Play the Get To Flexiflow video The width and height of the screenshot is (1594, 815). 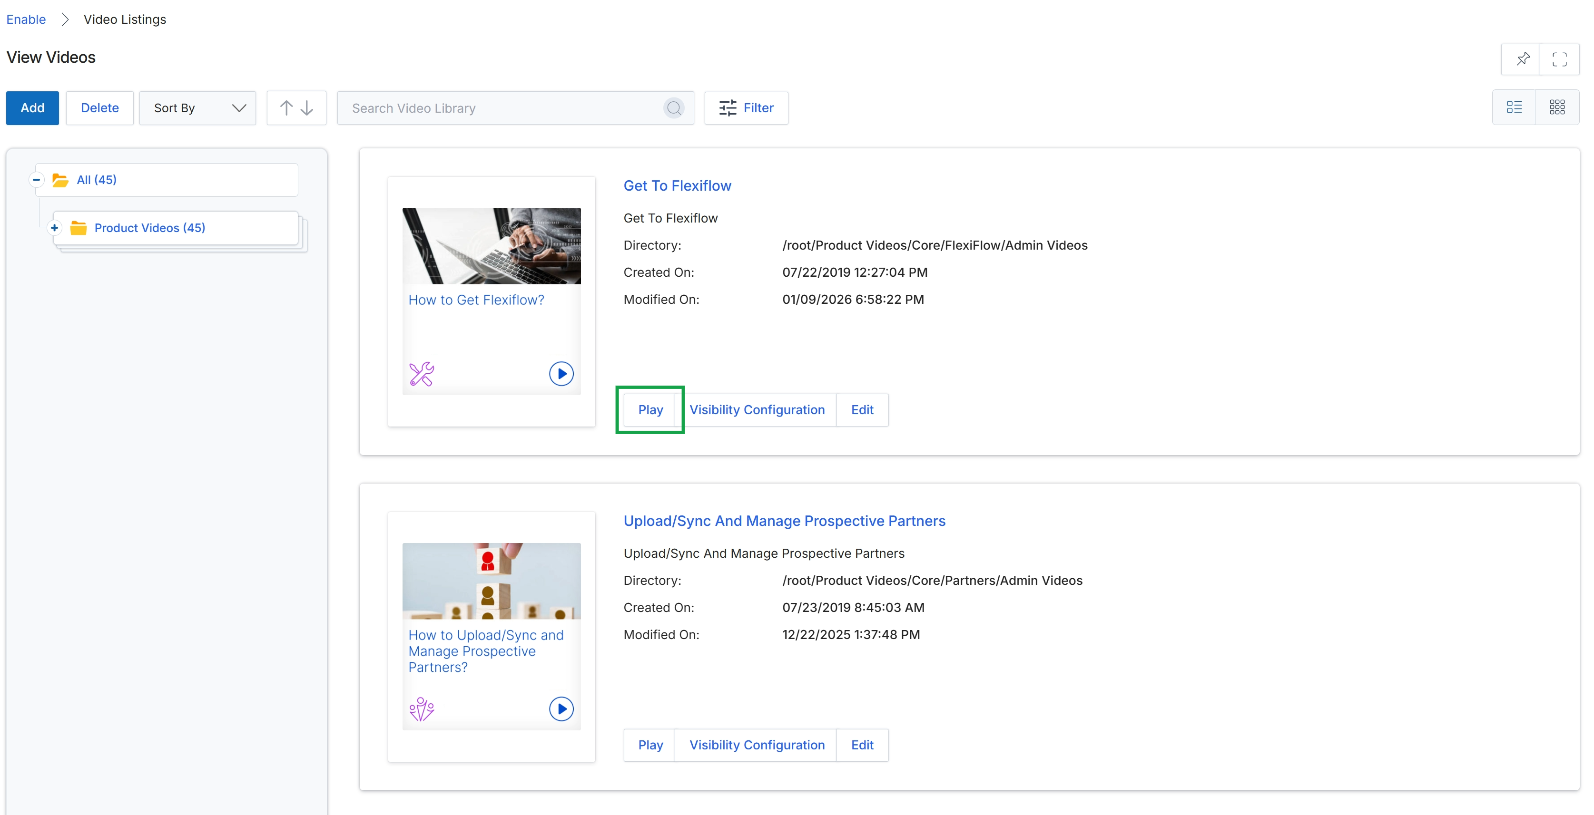649,410
